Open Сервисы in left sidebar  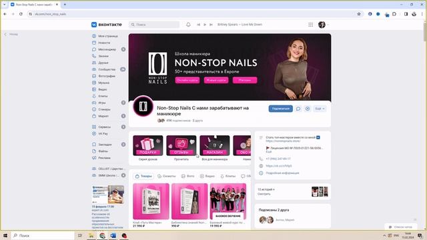104,127
